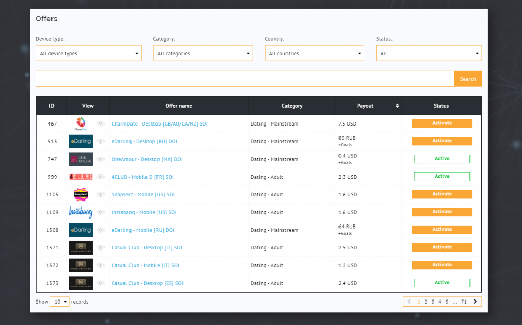Click the CharmDate logo thumbnail

click(x=81, y=123)
